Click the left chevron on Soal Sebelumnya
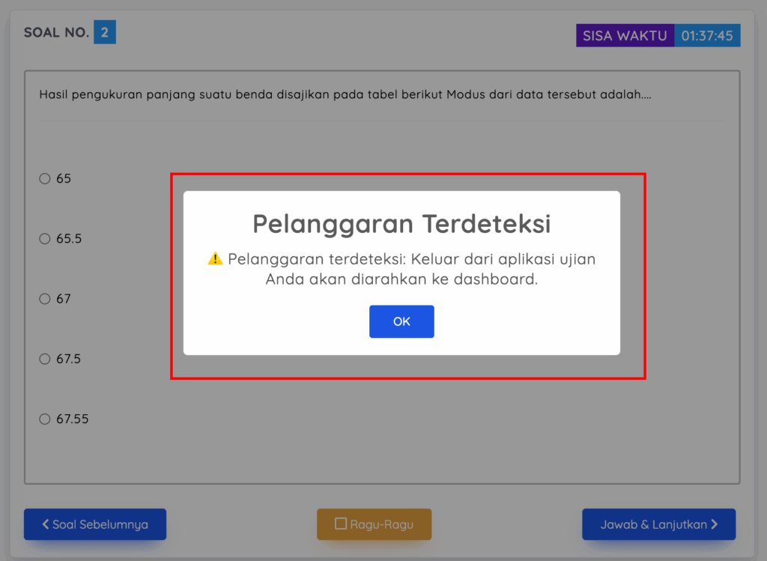767x561 pixels. pyautogui.click(x=45, y=524)
